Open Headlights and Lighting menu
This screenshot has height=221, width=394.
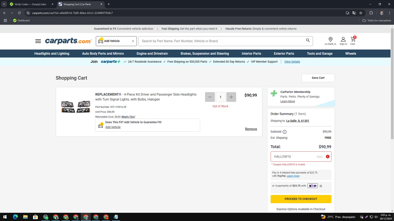point(52,53)
